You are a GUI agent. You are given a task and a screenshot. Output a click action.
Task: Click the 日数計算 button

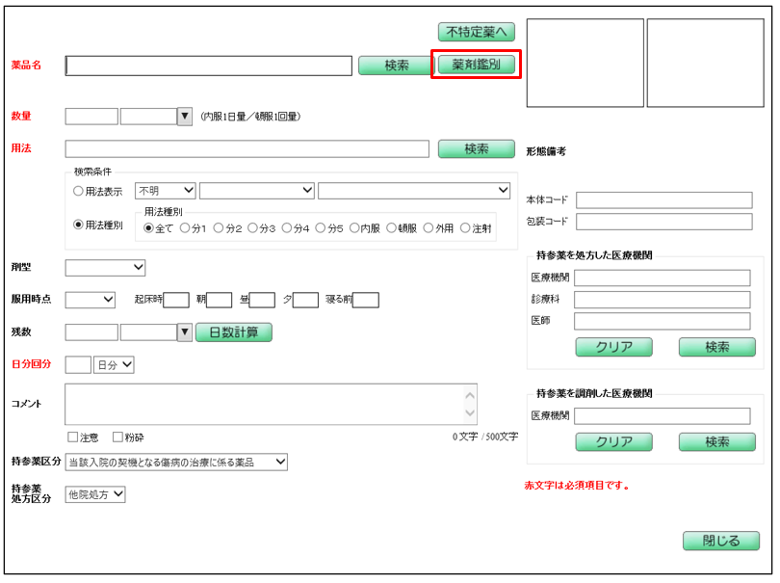click(233, 332)
